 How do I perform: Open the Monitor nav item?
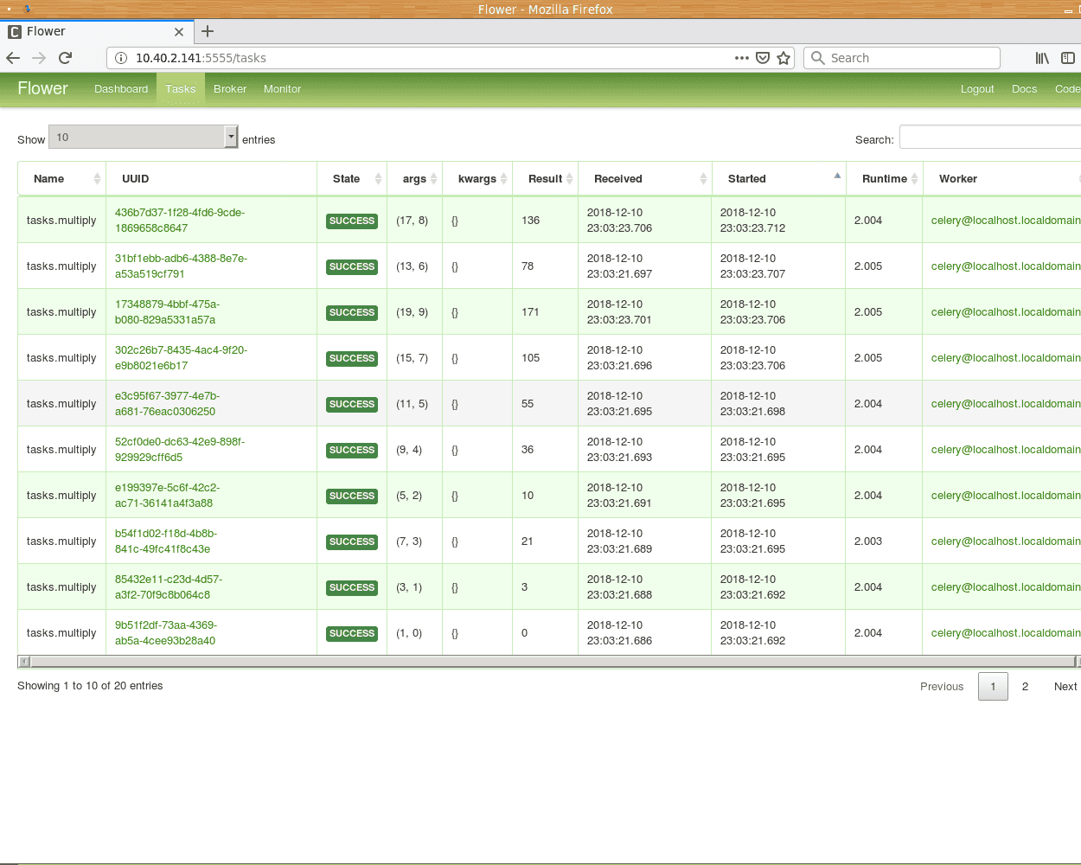click(x=282, y=89)
